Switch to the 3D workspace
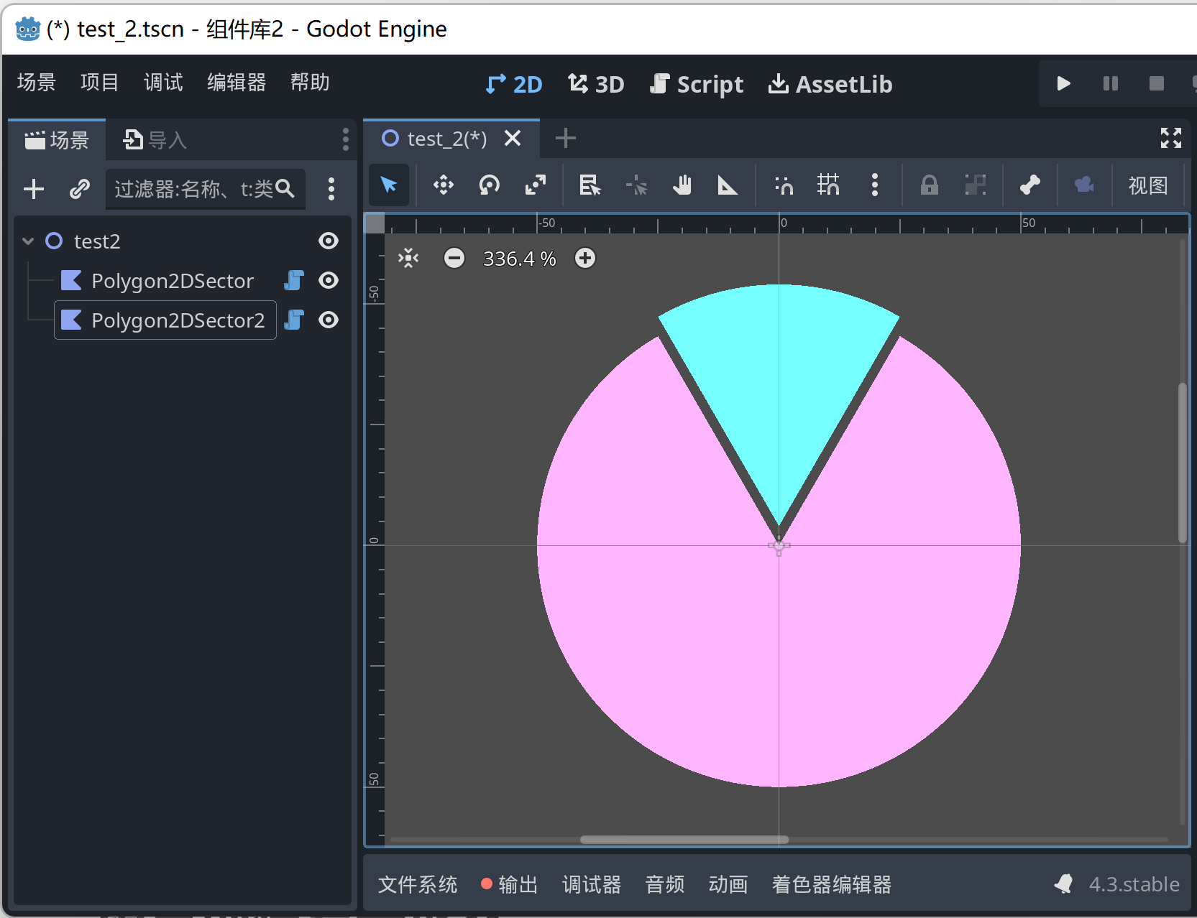The height and width of the screenshot is (918, 1197). (596, 85)
